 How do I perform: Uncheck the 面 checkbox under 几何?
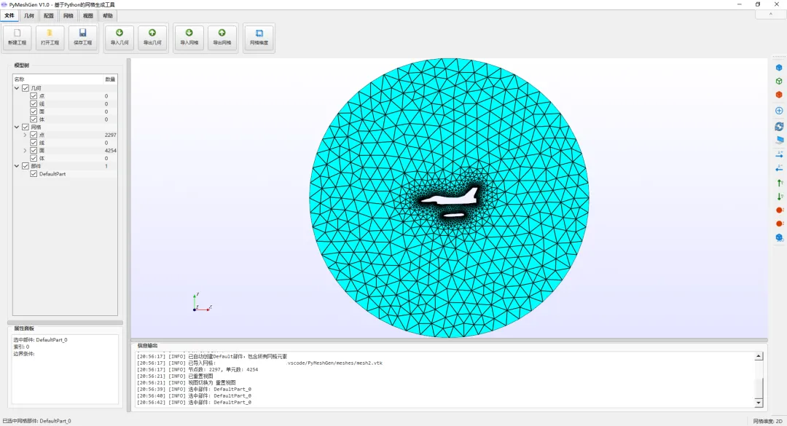34,111
